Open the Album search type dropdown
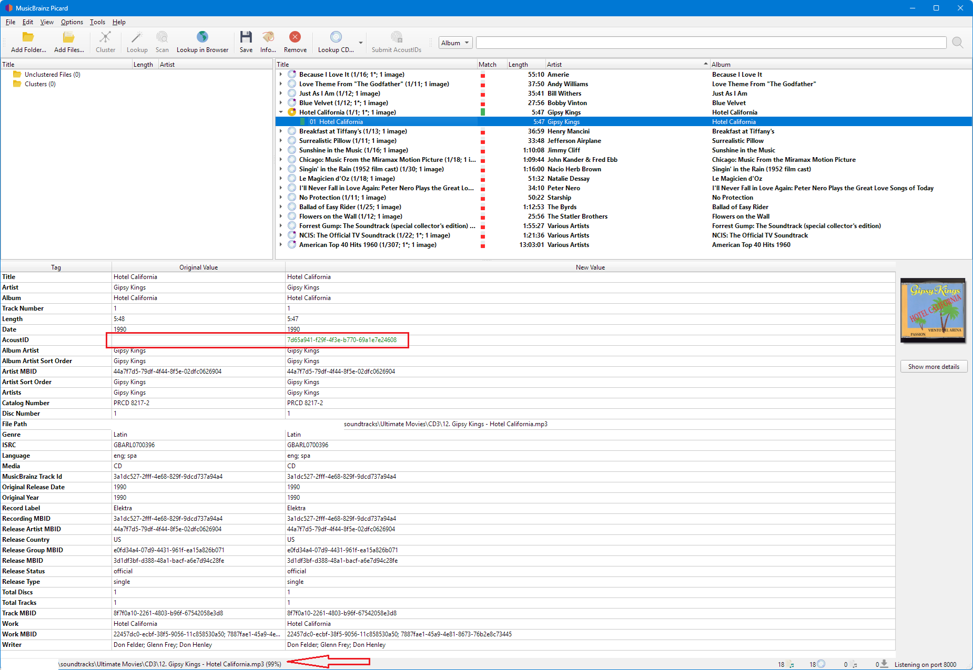Screen dimensions: 973x670 pos(455,43)
